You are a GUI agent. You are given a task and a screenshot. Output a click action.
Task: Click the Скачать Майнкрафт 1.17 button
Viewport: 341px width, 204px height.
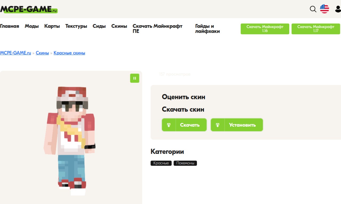(316, 29)
